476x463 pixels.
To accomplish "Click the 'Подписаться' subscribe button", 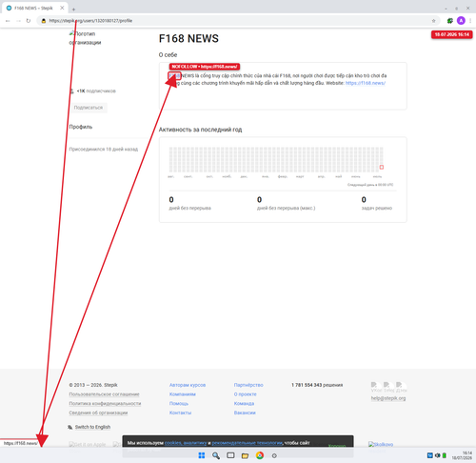I will [x=89, y=108].
